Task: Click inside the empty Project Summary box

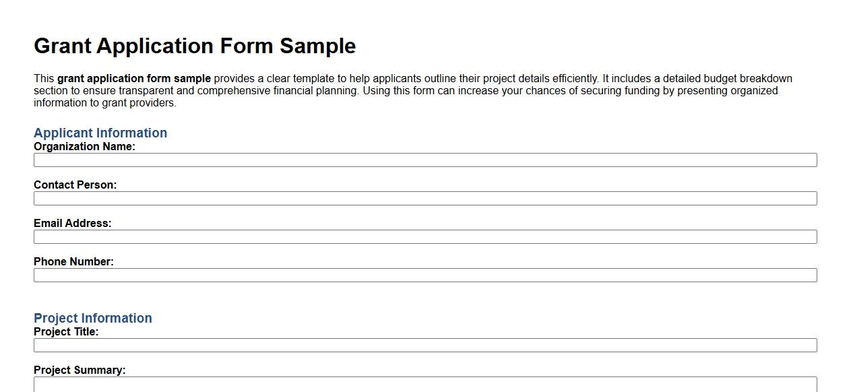Action: click(x=424, y=385)
